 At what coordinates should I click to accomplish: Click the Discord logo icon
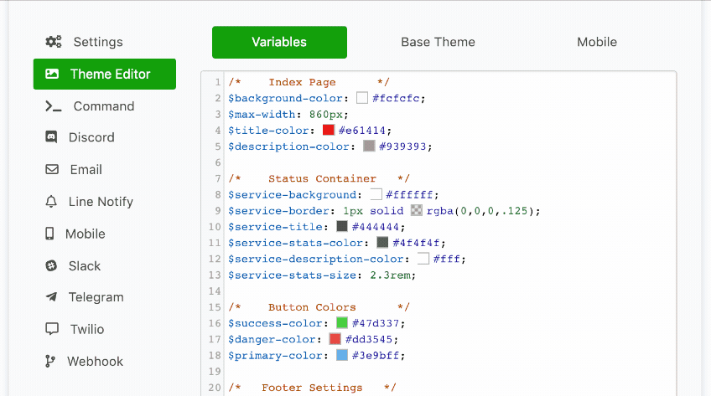coord(51,136)
